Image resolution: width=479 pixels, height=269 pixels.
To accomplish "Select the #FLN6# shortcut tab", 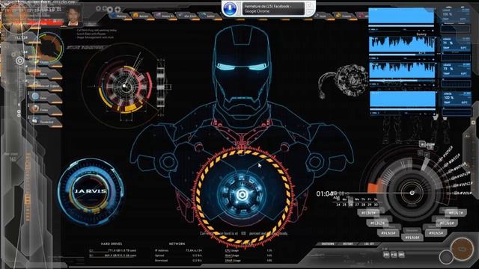I will (x=447, y=223).
